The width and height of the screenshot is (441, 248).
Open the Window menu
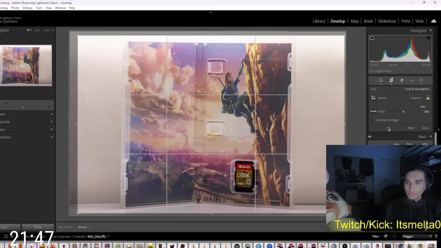click(x=60, y=8)
